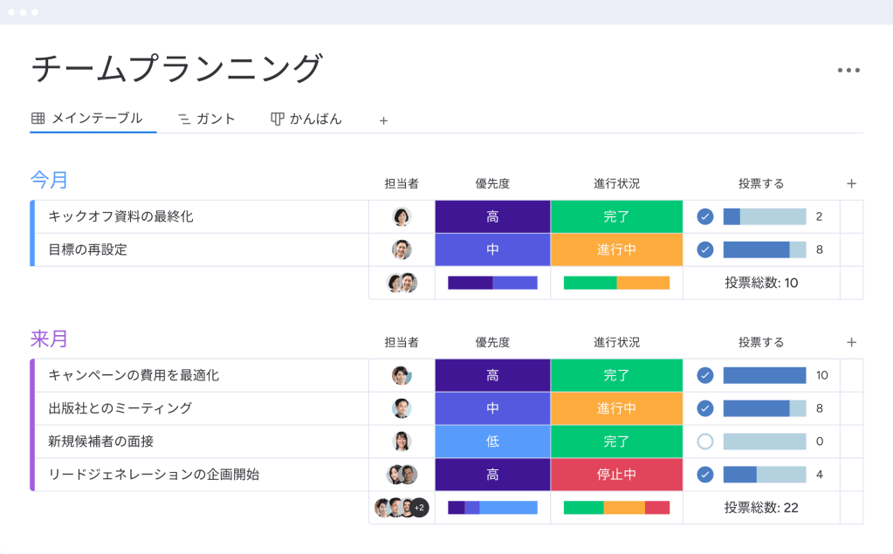
Task: Add a new view with the plus tab
Action: tap(383, 120)
